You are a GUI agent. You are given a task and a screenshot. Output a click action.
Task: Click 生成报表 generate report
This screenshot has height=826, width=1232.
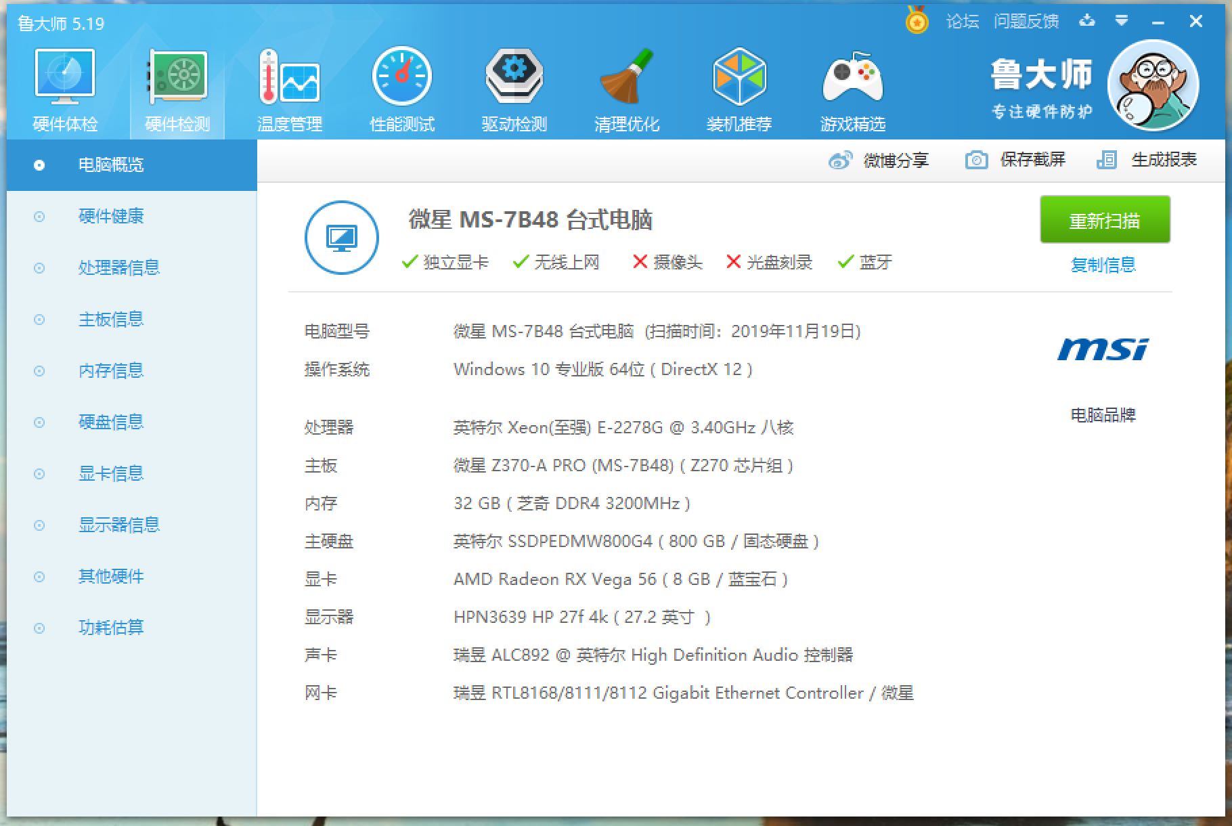[1164, 160]
